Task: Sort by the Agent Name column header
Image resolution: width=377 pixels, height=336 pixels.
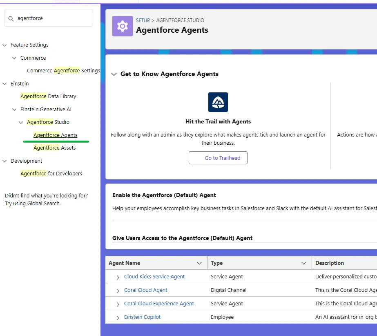Action: [x=124, y=263]
